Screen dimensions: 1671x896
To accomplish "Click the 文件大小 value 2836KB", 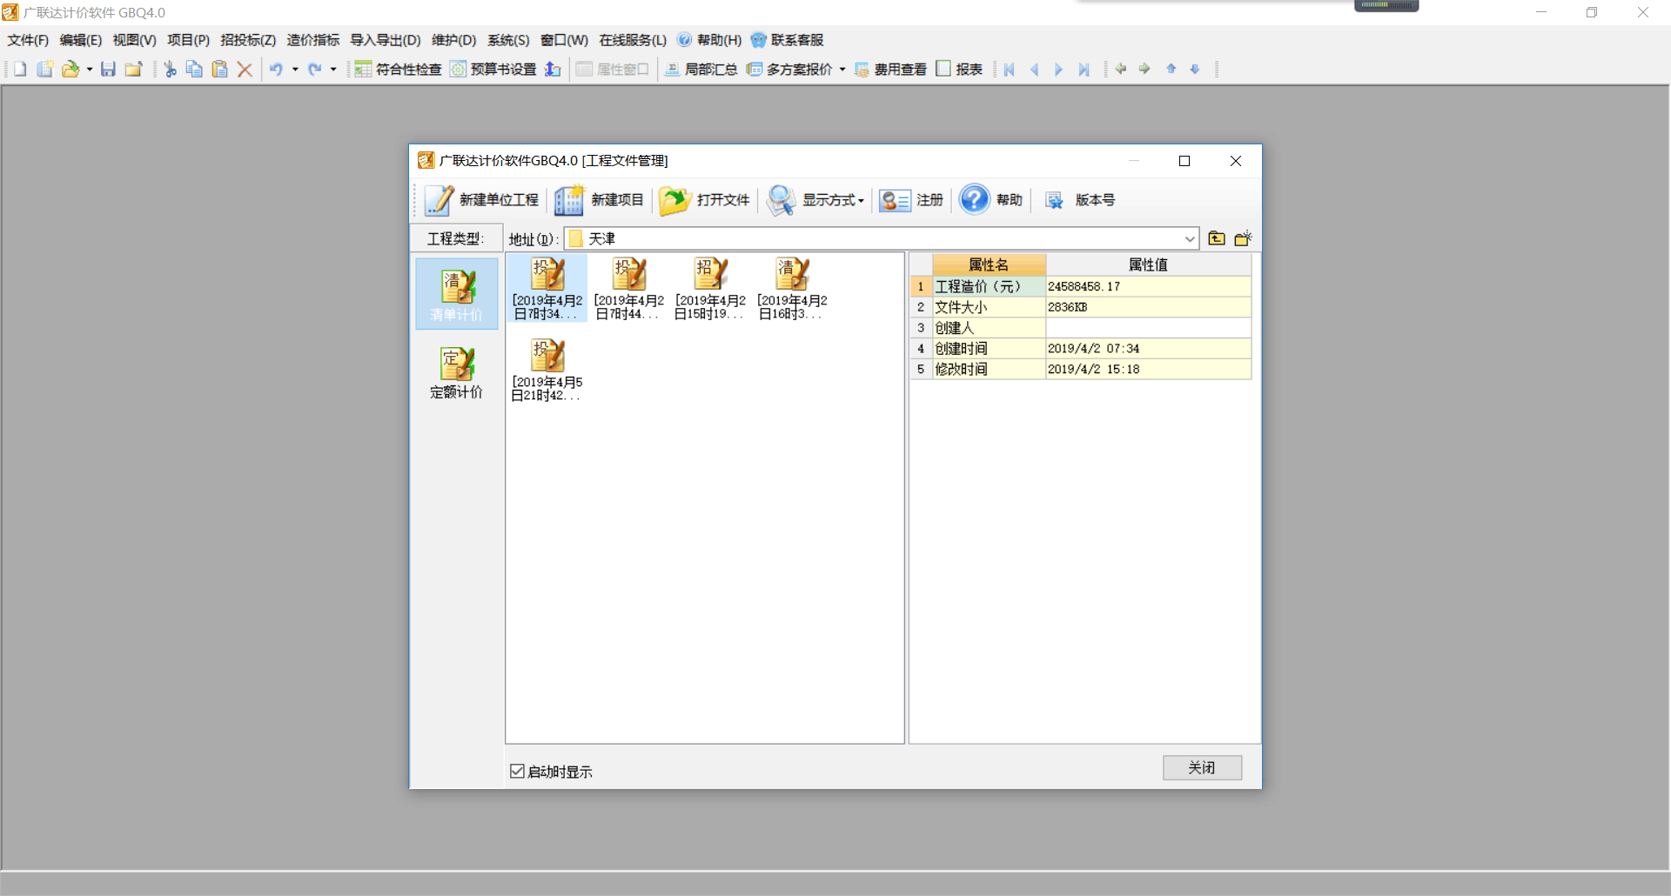I will (x=1148, y=307).
